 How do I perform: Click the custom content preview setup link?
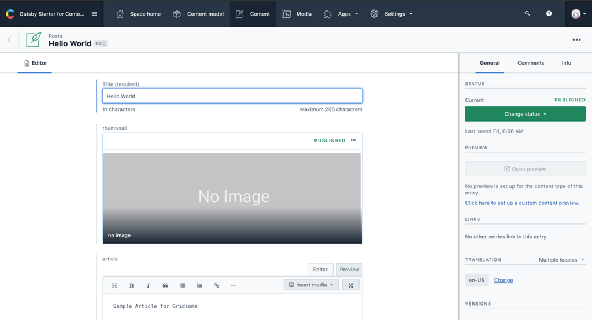click(x=521, y=203)
